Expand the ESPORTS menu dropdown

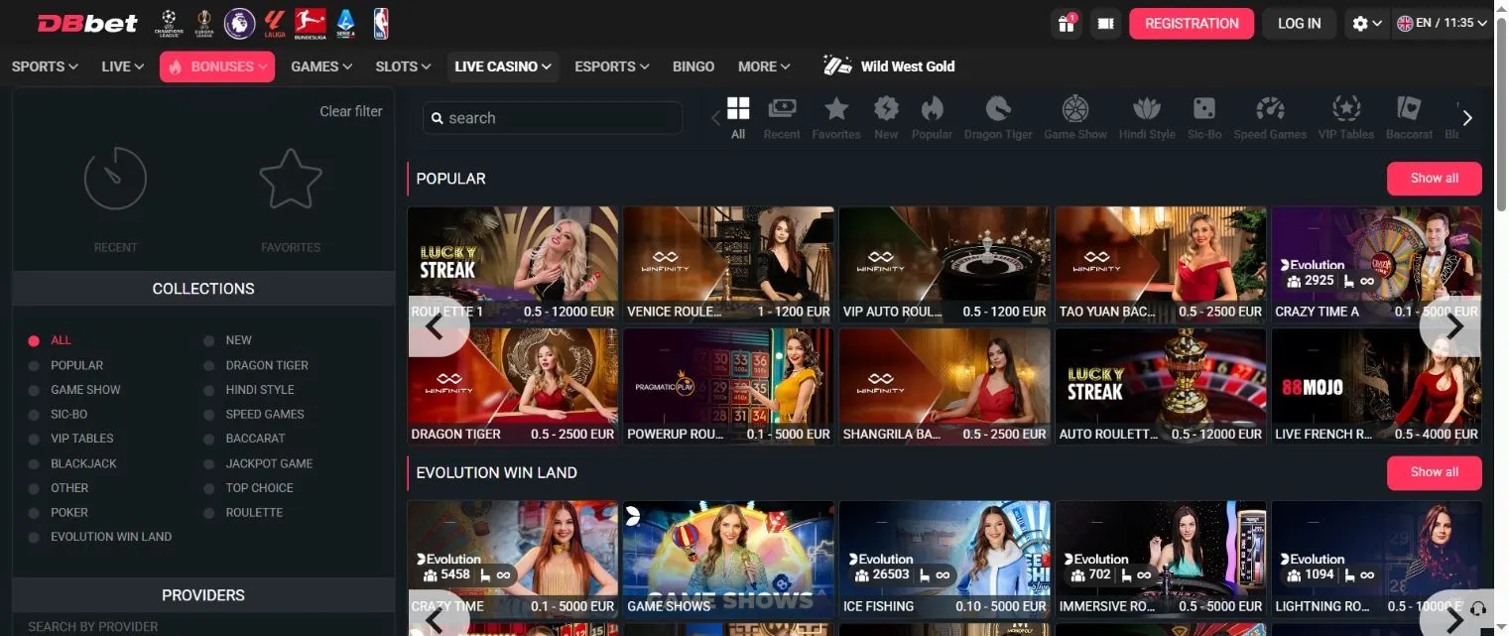[612, 66]
